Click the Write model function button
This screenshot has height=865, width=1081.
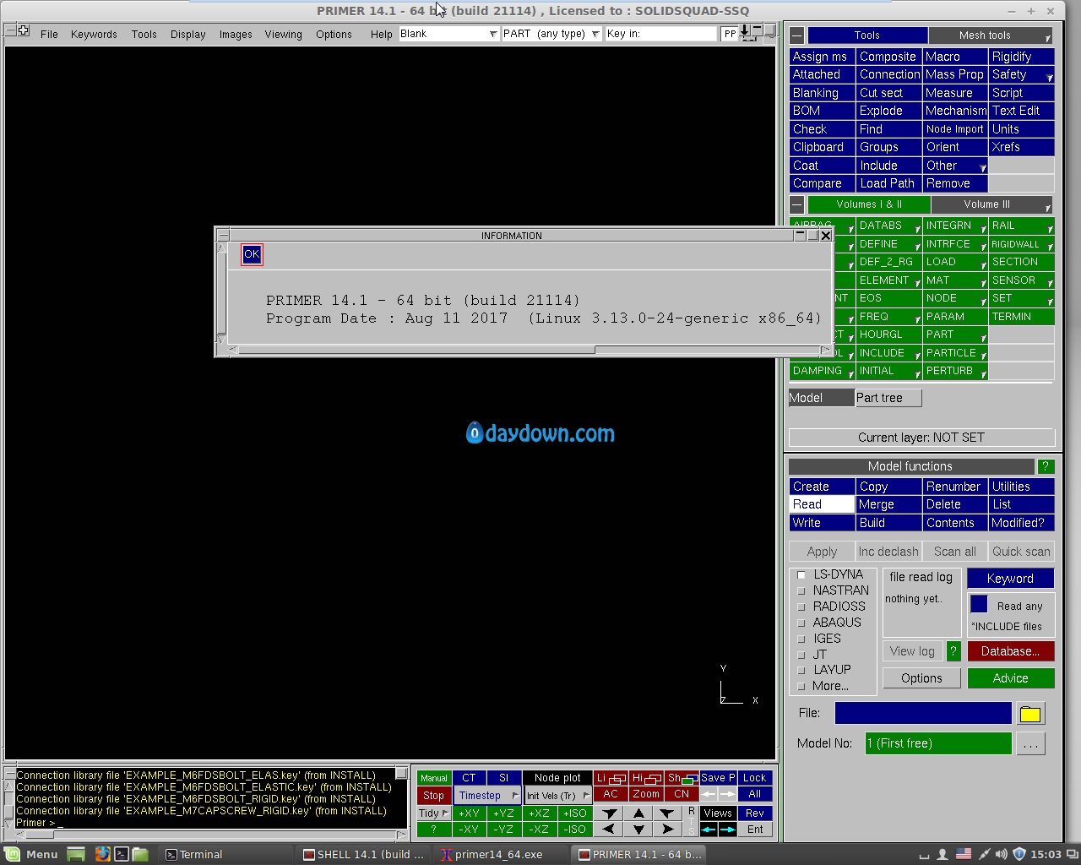[x=821, y=523]
